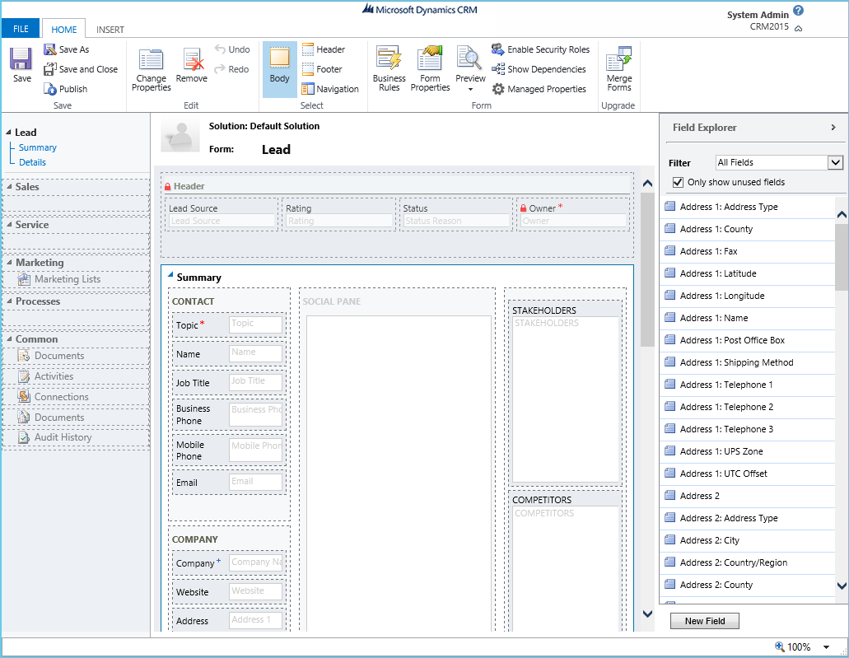The image size is (849, 658).
Task: Click the Field Explorer scroll down arrow
Action: [842, 586]
